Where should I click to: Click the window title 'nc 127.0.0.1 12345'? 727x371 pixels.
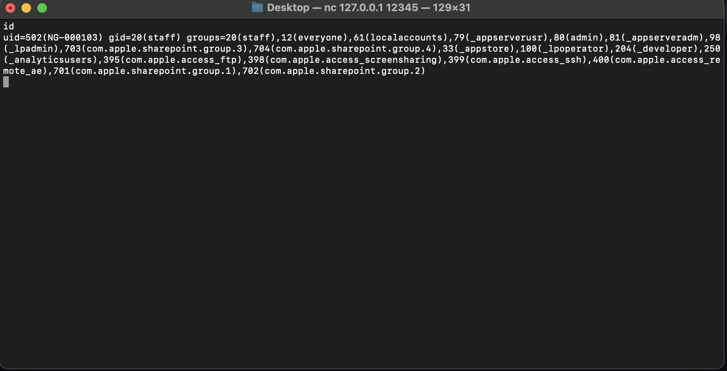(371, 8)
